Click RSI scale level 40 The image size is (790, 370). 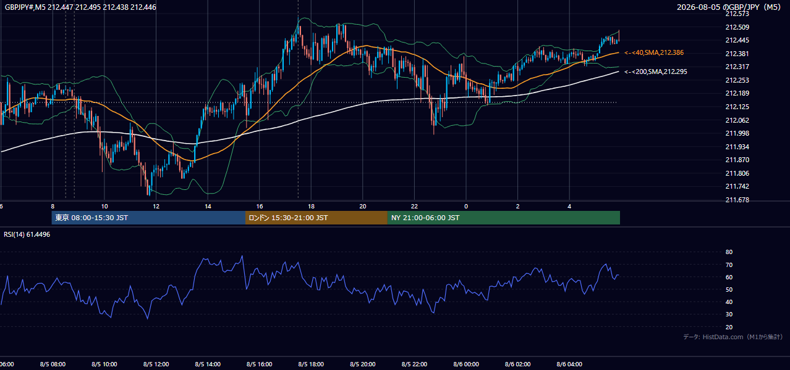click(x=729, y=302)
